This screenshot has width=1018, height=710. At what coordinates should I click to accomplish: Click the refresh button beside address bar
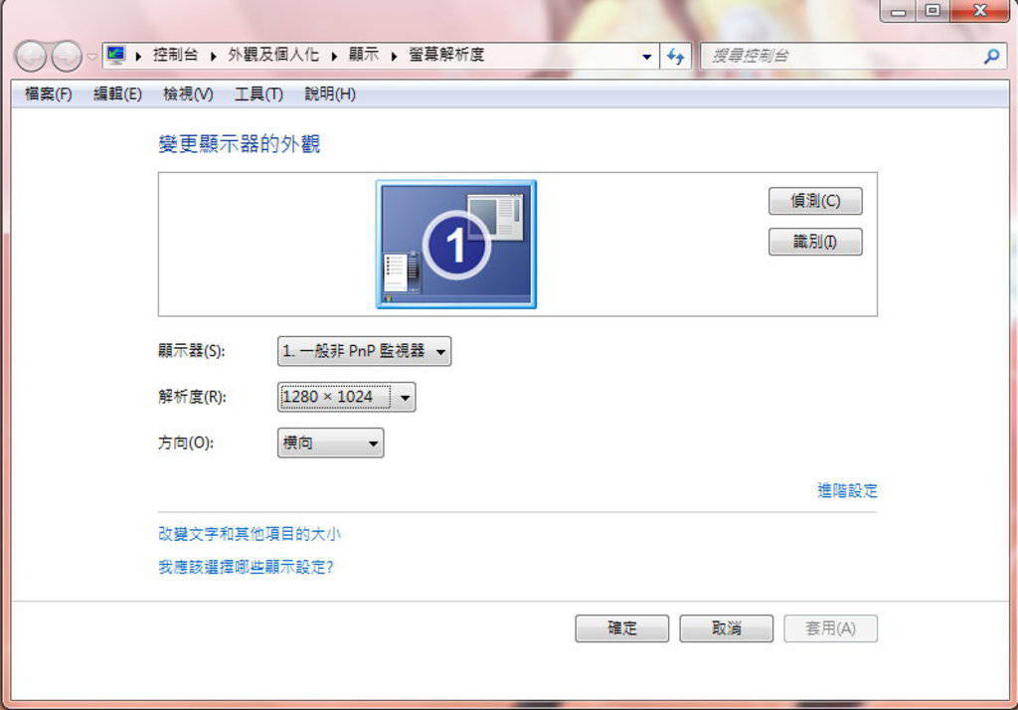pos(676,57)
